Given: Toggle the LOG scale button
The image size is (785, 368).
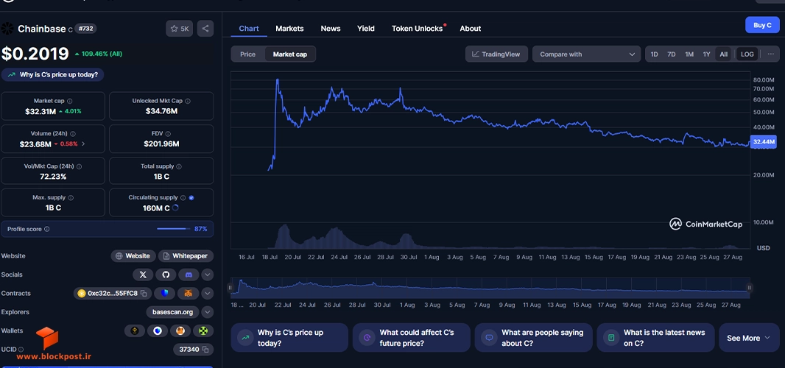Looking at the screenshot, I should pos(747,54).
